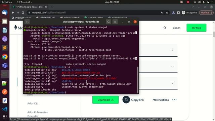Click the date and time clock
This screenshot has width=215, height=121.
point(112,2)
